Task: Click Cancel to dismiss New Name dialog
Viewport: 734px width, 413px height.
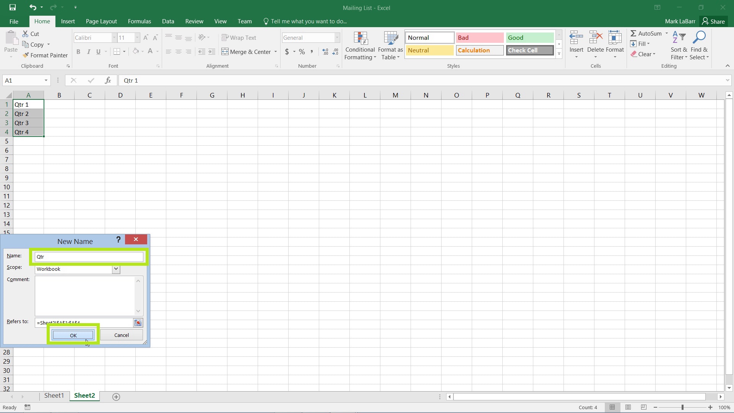Action: 121,335
